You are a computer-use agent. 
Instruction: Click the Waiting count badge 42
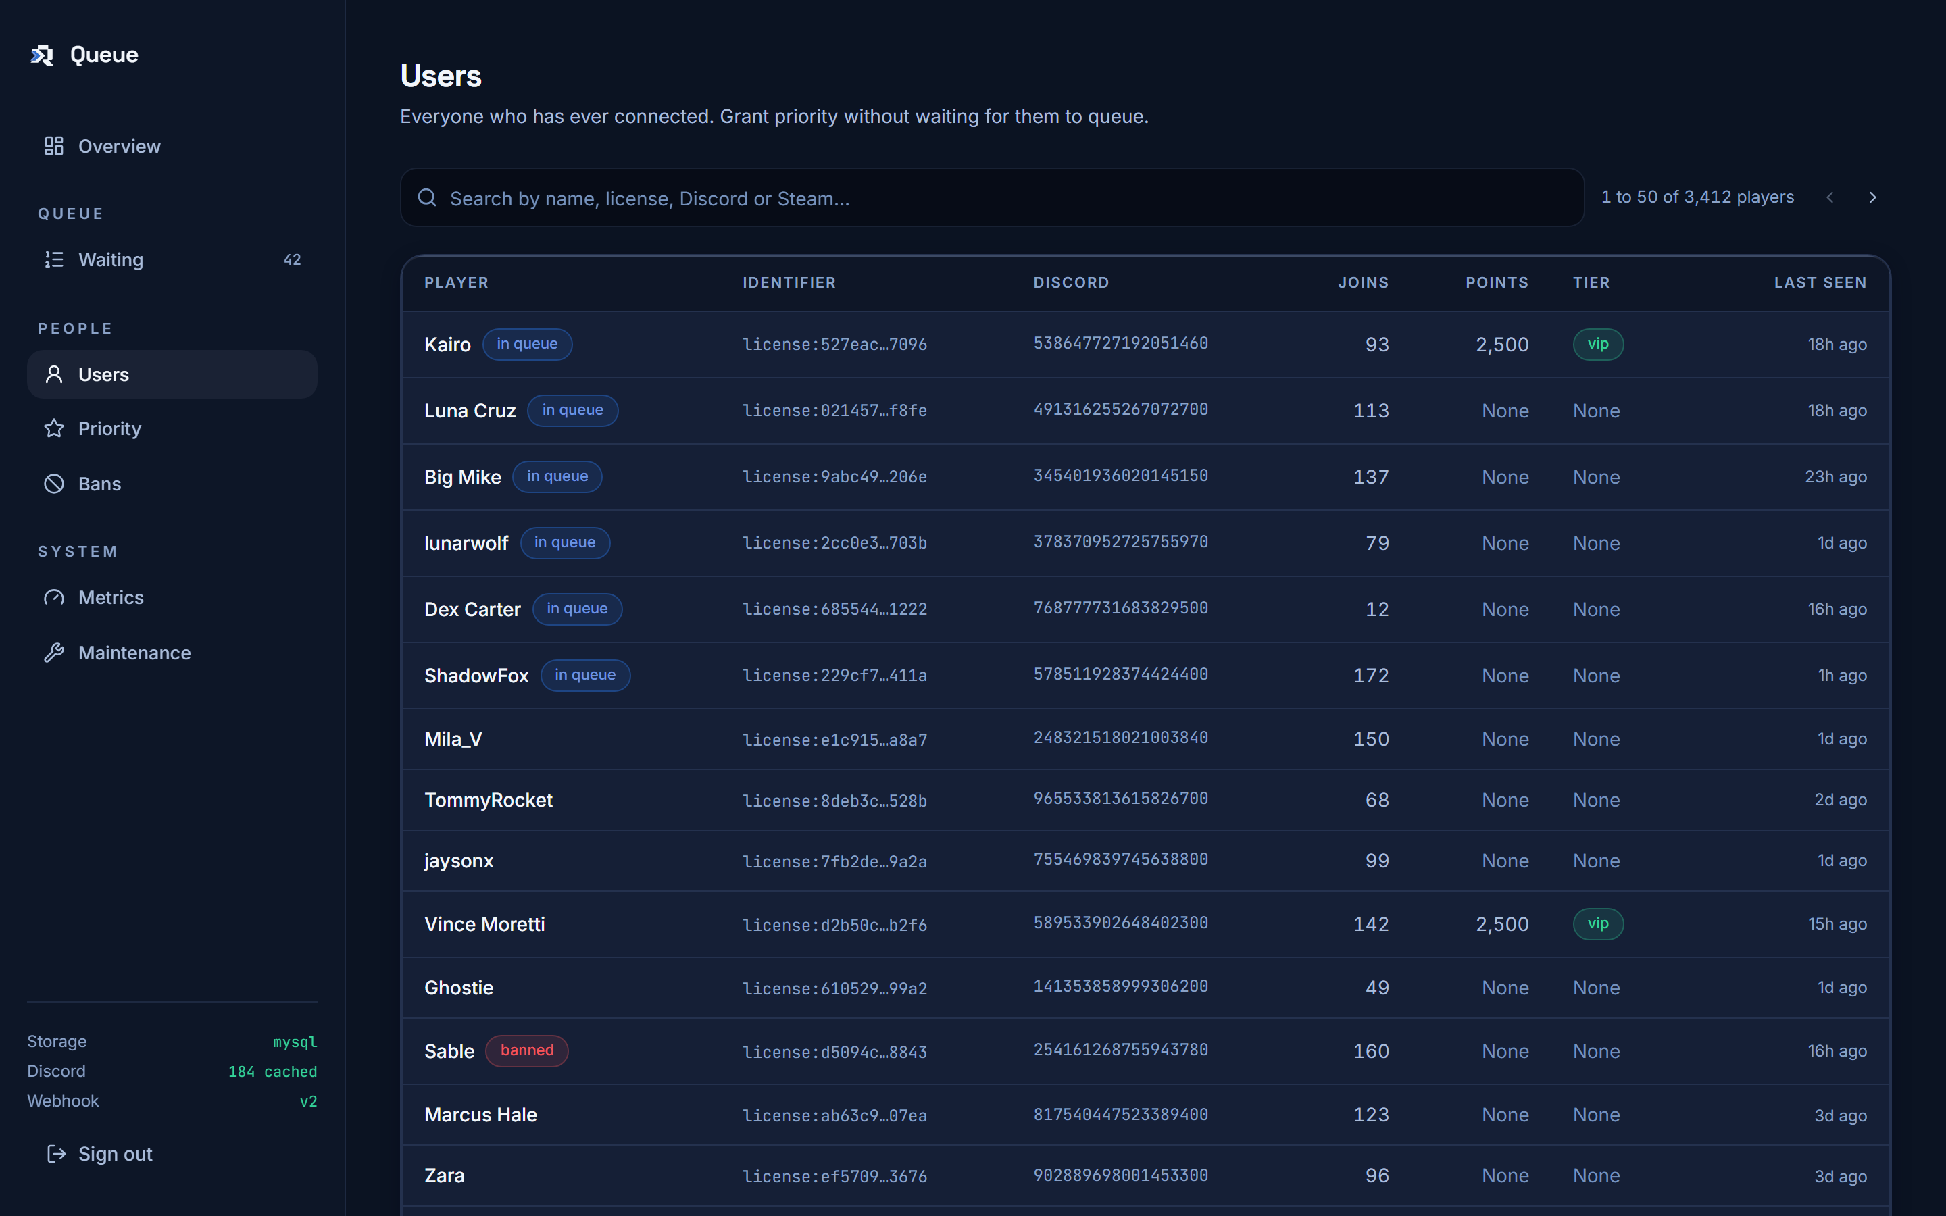click(292, 260)
